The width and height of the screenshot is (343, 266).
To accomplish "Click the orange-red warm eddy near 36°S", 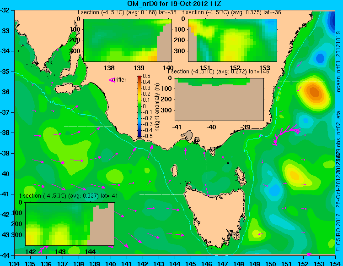I will click(x=314, y=92).
